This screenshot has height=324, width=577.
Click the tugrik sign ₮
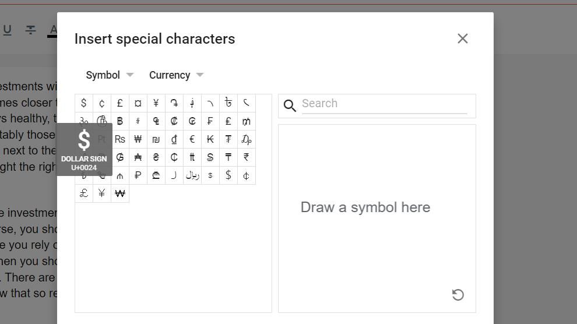228,139
